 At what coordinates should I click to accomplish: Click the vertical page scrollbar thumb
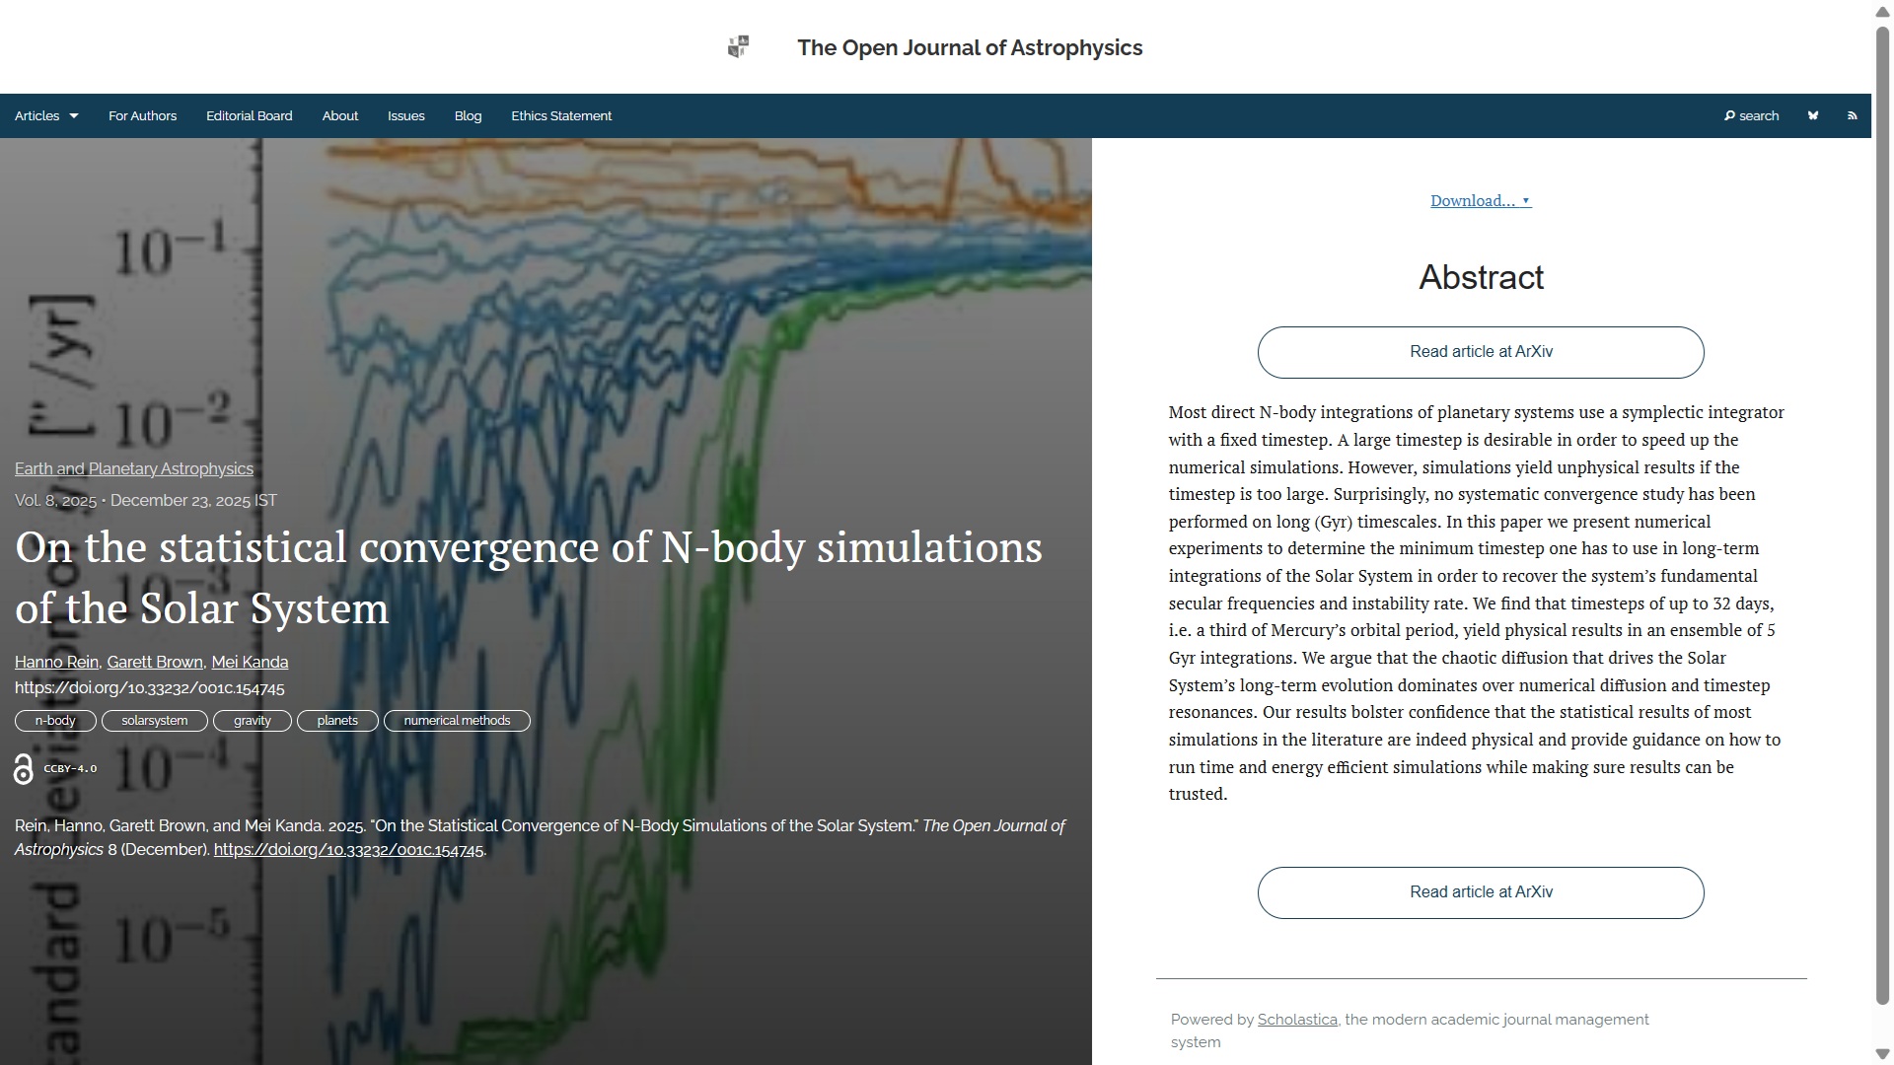(x=1882, y=513)
